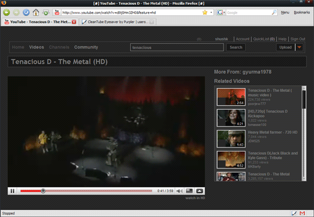Open the Firefox Menu button
Image resolution: width=314 pixels, height=217 pixels.
tap(285, 13)
